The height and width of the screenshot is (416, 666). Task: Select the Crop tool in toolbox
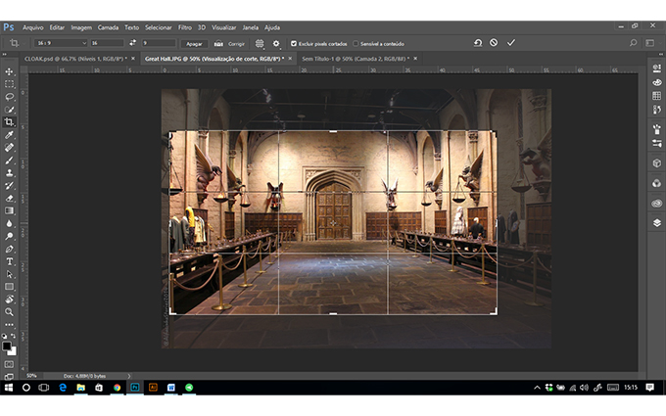pyautogui.click(x=9, y=122)
